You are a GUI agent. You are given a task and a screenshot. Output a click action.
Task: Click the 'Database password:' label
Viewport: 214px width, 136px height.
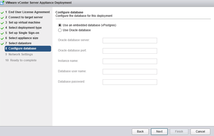[71, 82]
